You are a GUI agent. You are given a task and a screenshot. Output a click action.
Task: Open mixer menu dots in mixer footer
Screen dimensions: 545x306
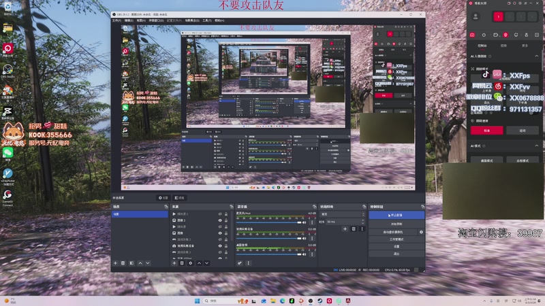248,263
